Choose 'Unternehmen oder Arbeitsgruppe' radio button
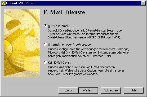 (45, 44)
